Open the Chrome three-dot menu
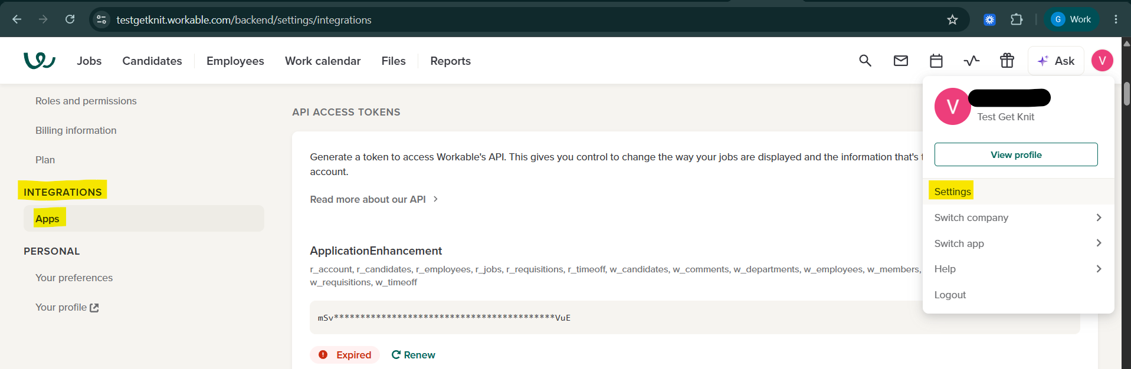The image size is (1131, 369). [1116, 19]
